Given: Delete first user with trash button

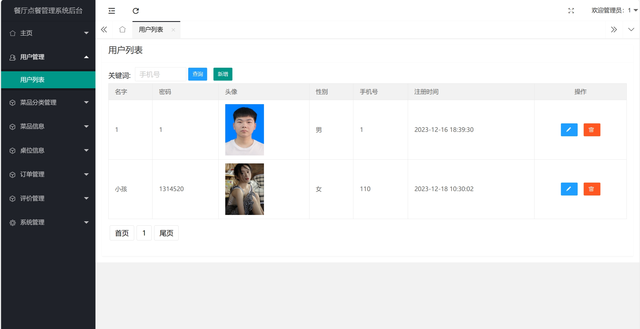Looking at the screenshot, I should (x=592, y=130).
